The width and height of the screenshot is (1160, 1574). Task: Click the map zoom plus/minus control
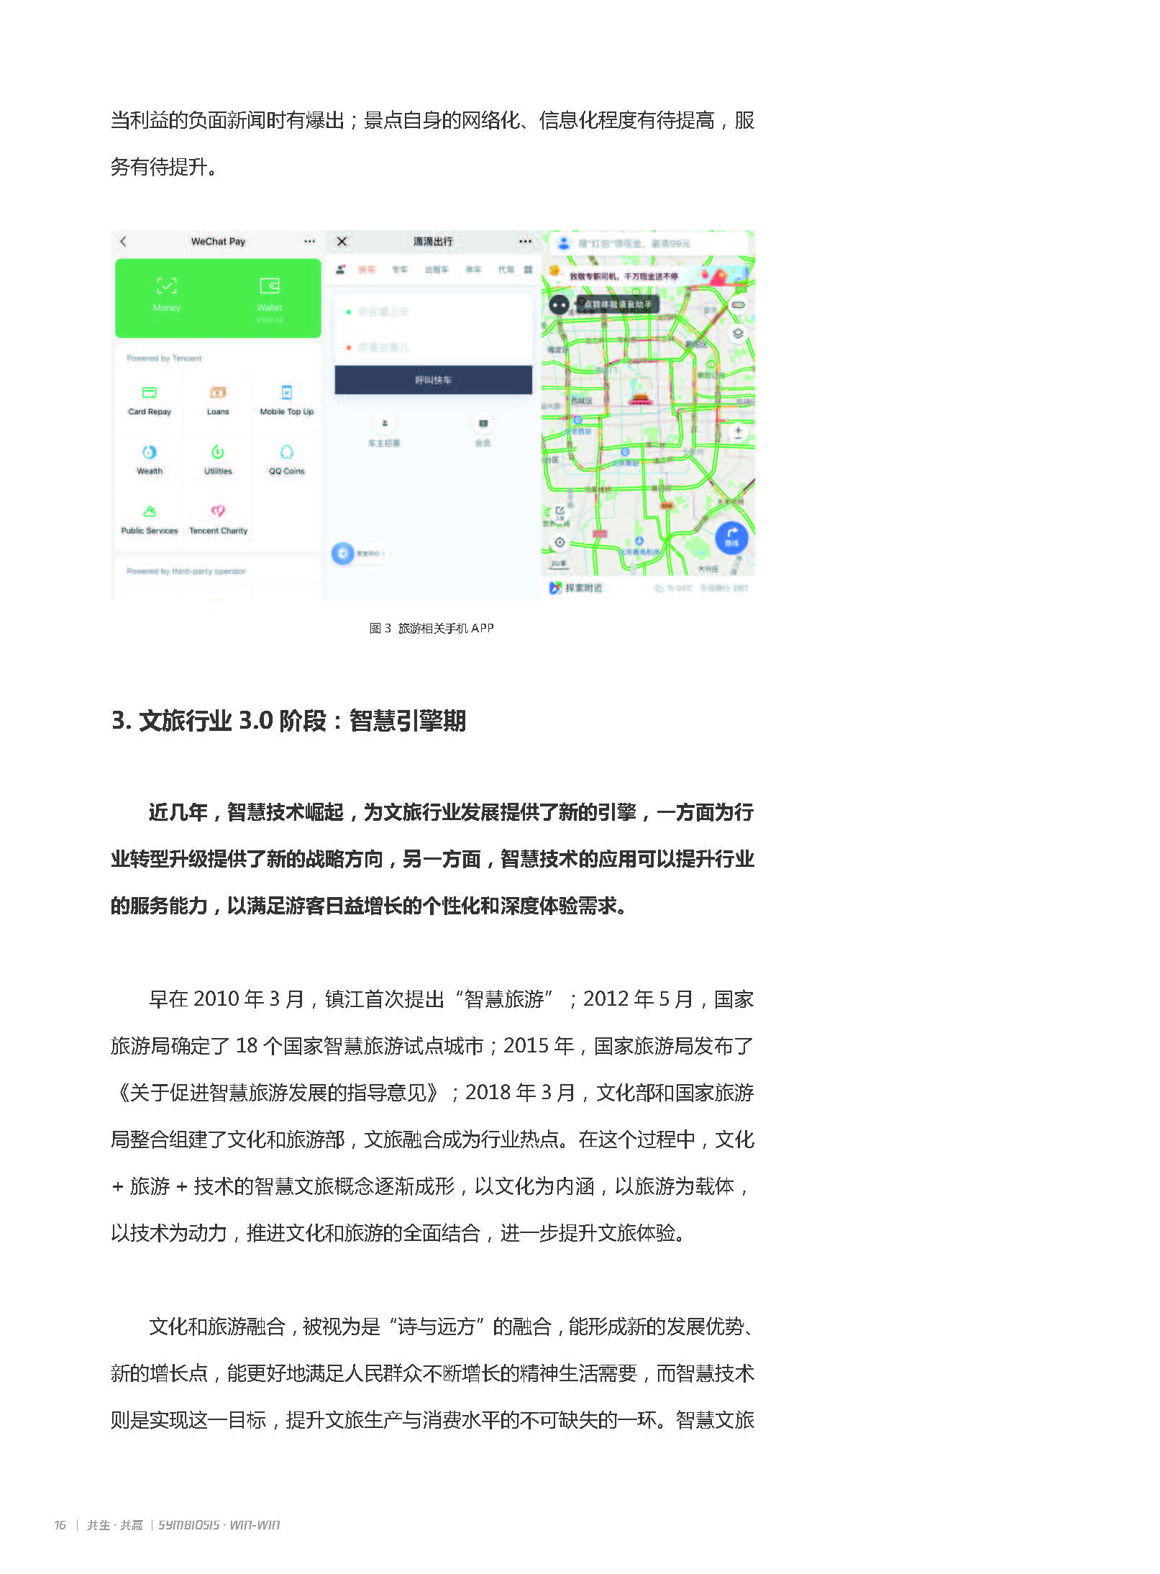pos(737,433)
